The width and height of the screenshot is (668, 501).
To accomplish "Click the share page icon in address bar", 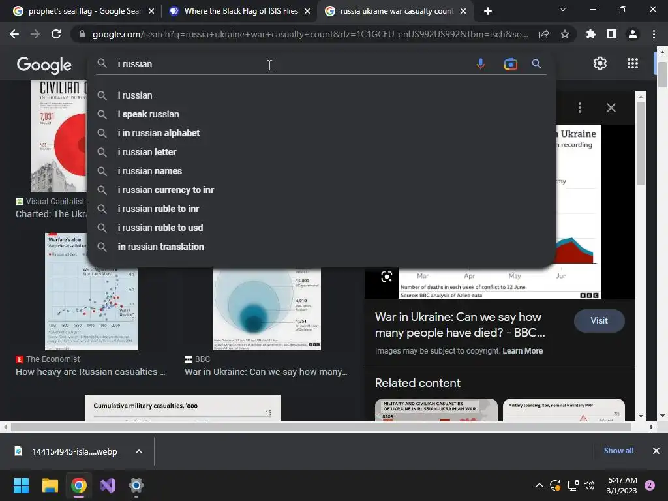I will 544,34.
